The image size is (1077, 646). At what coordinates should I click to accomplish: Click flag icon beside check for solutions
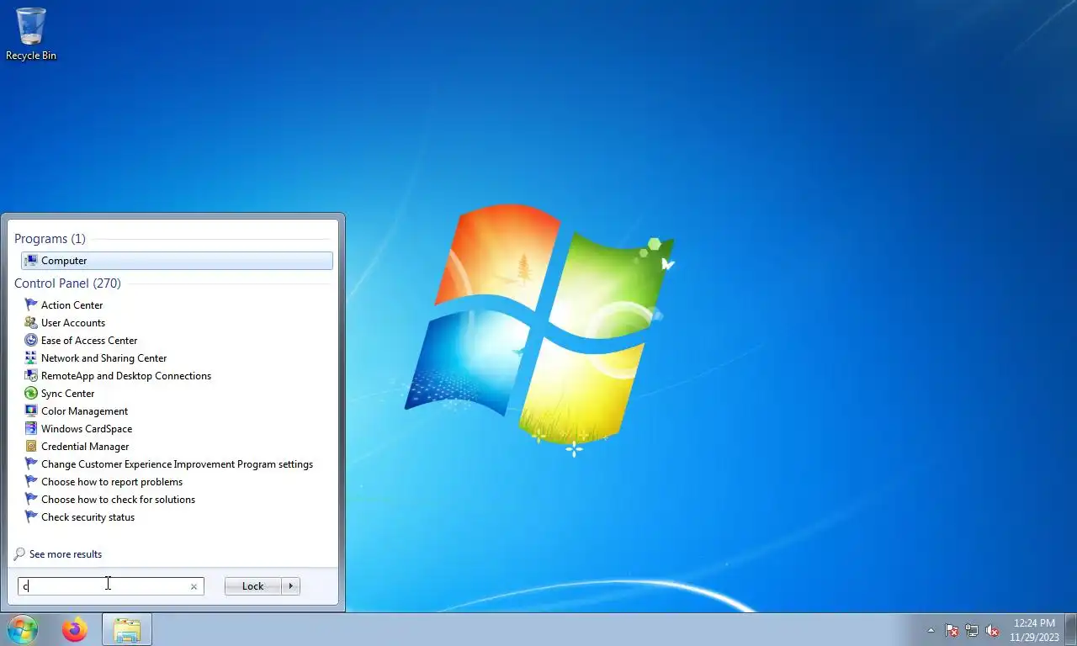(x=31, y=500)
